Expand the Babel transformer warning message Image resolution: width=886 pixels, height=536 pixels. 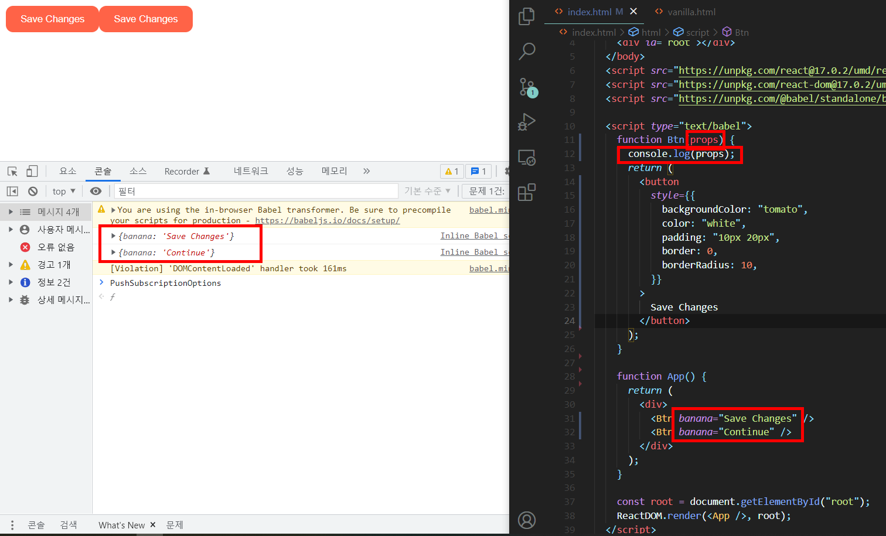click(x=113, y=210)
